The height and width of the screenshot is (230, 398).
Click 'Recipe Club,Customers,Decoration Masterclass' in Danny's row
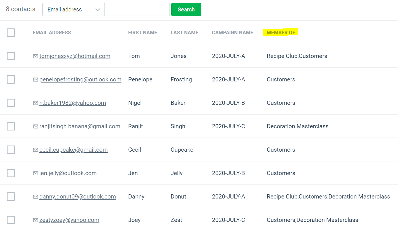point(328,197)
